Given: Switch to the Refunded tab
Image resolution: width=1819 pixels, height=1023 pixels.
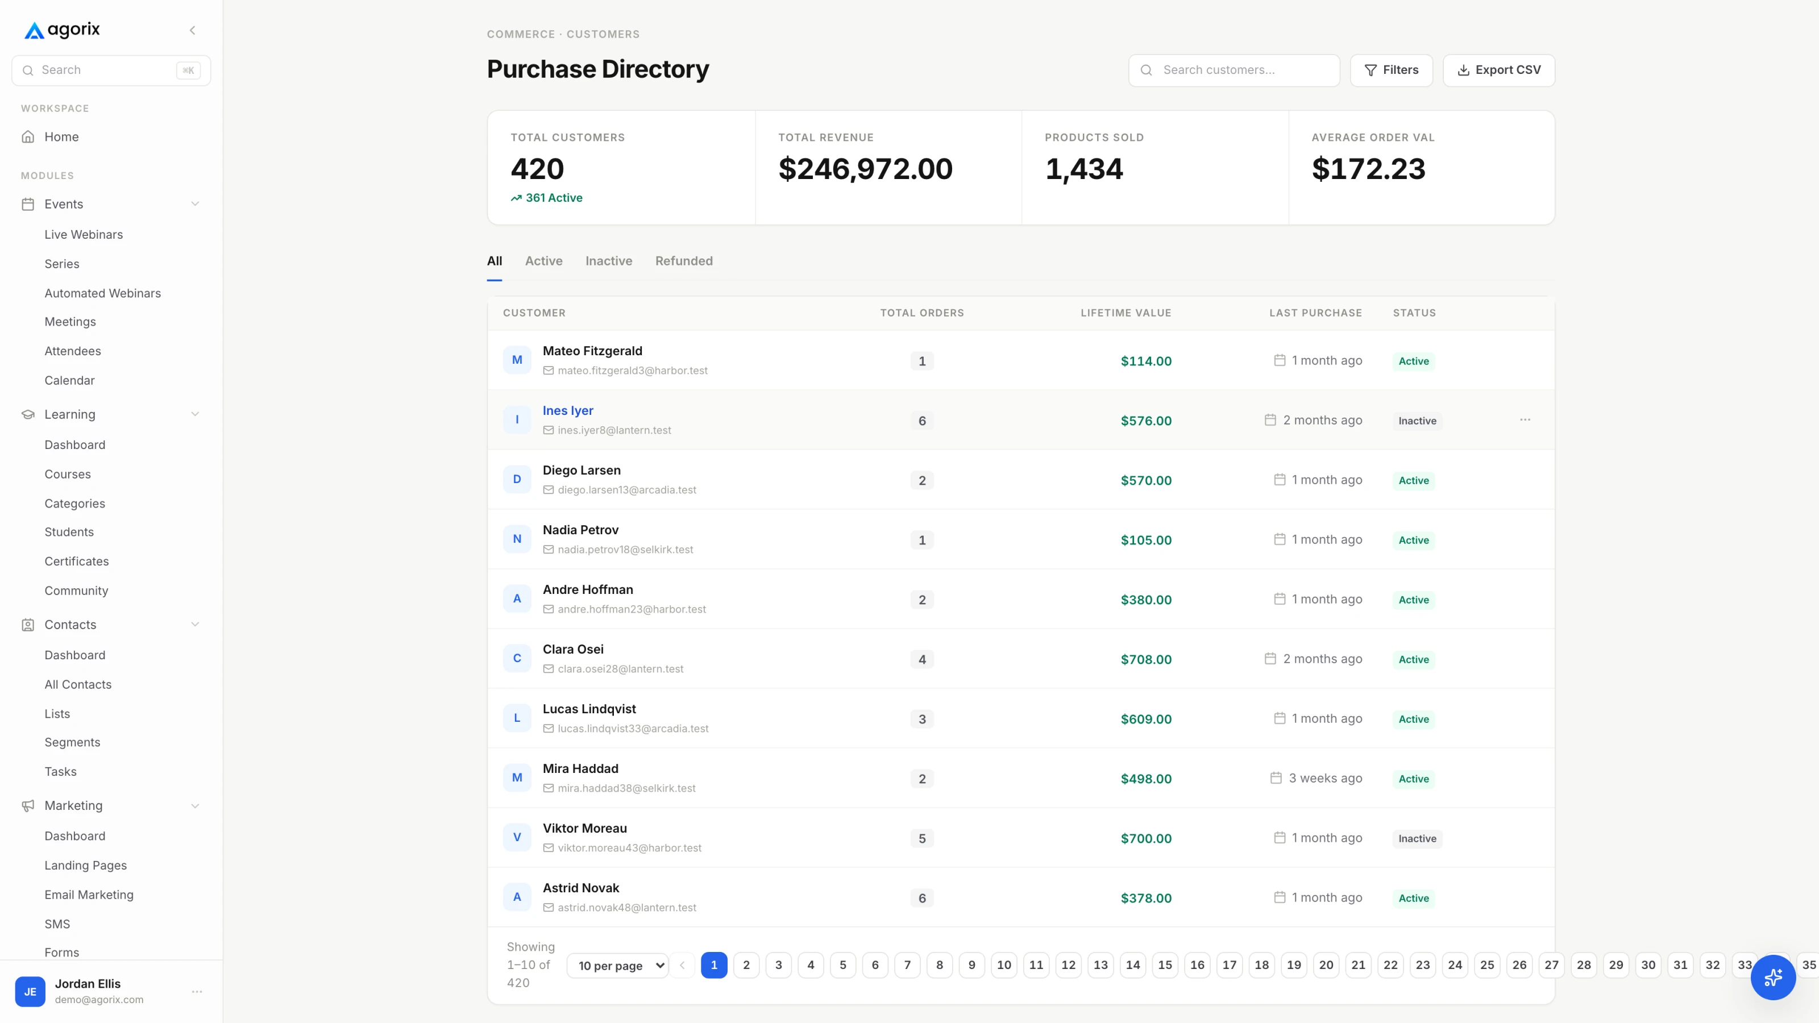Looking at the screenshot, I should pyautogui.click(x=683, y=261).
